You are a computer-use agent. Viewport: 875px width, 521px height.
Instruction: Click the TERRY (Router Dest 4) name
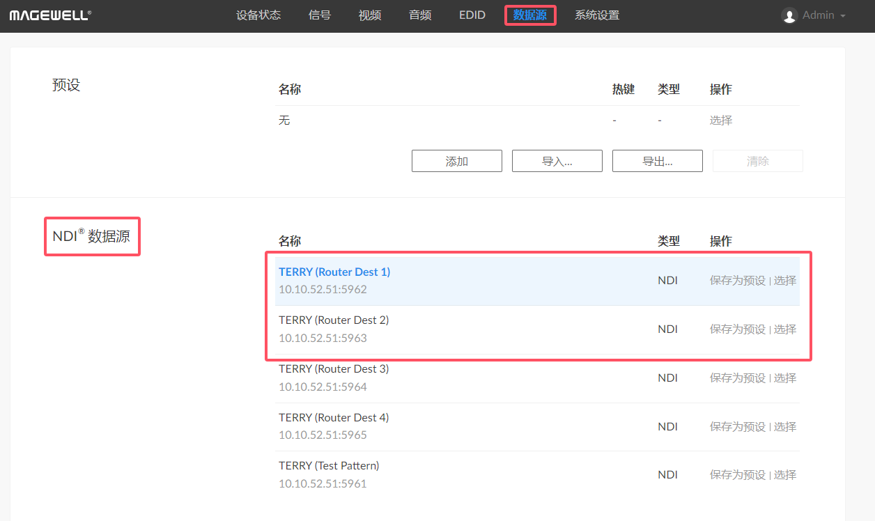[334, 418]
